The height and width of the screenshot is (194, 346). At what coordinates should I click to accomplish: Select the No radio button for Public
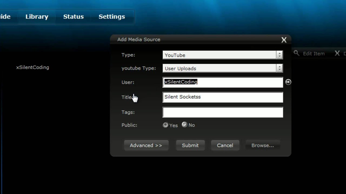[x=184, y=124]
